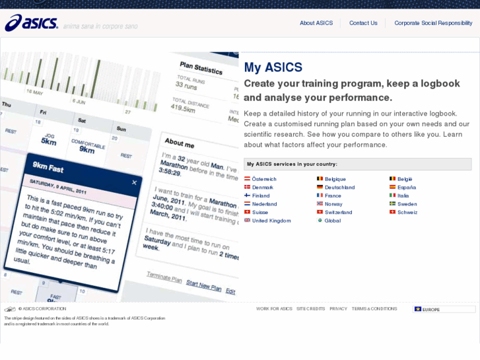
Task: Select the United Kingdom country link
Action: tap(271, 220)
